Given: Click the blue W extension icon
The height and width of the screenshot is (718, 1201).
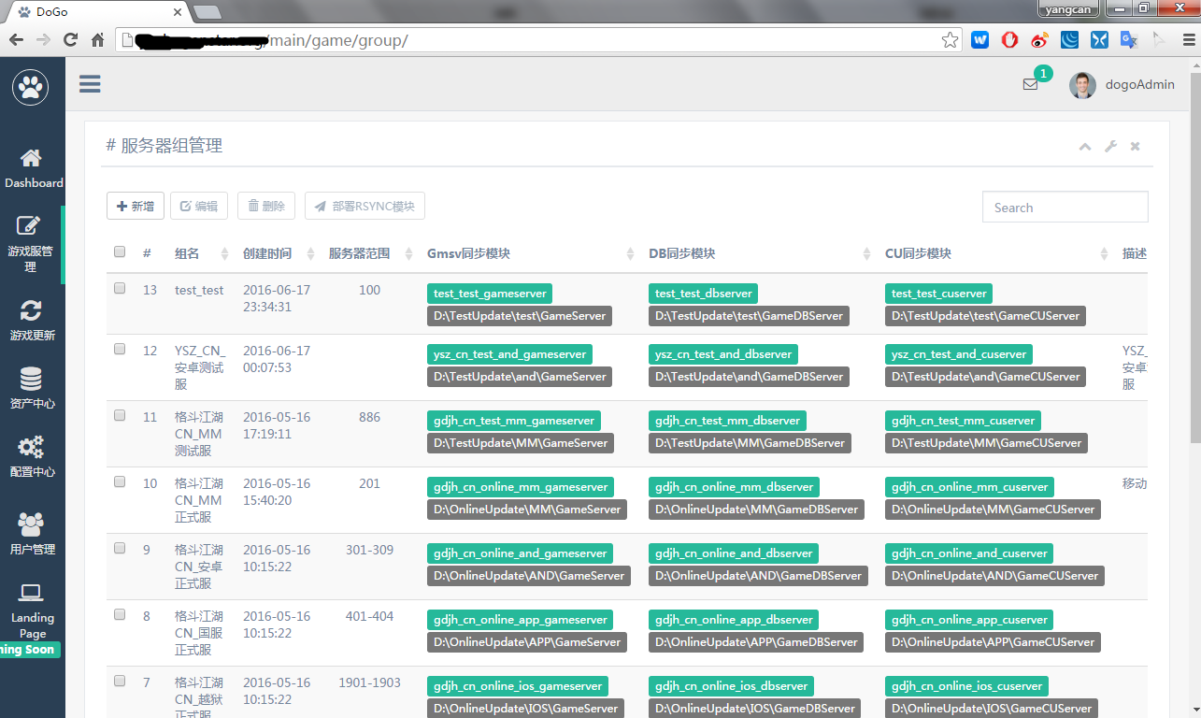Looking at the screenshot, I should (x=979, y=40).
